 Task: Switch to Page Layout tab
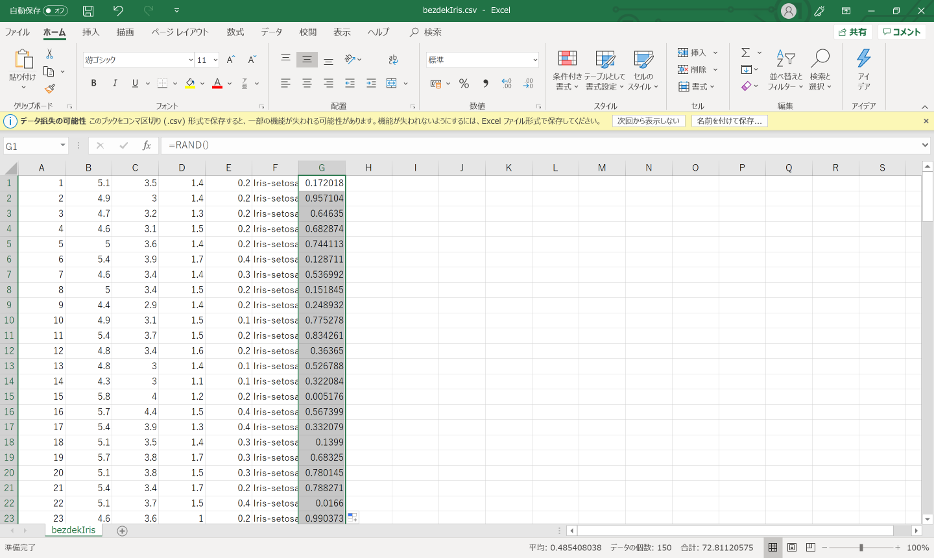tap(180, 32)
